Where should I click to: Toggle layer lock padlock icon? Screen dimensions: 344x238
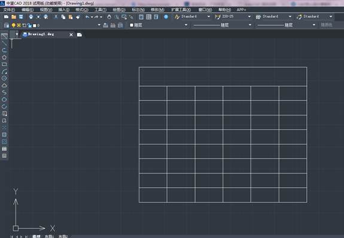pos(29,26)
